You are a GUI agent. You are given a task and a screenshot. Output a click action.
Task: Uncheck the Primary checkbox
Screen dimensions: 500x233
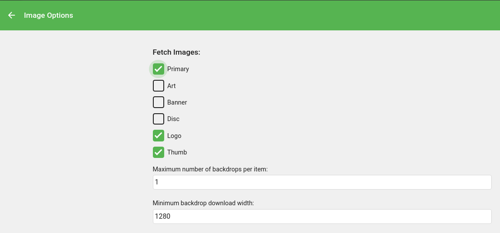pyautogui.click(x=159, y=69)
